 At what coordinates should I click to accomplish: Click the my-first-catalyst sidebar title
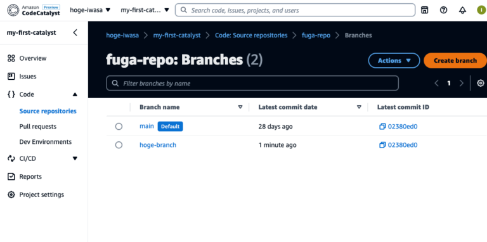pyautogui.click(x=31, y=32)
